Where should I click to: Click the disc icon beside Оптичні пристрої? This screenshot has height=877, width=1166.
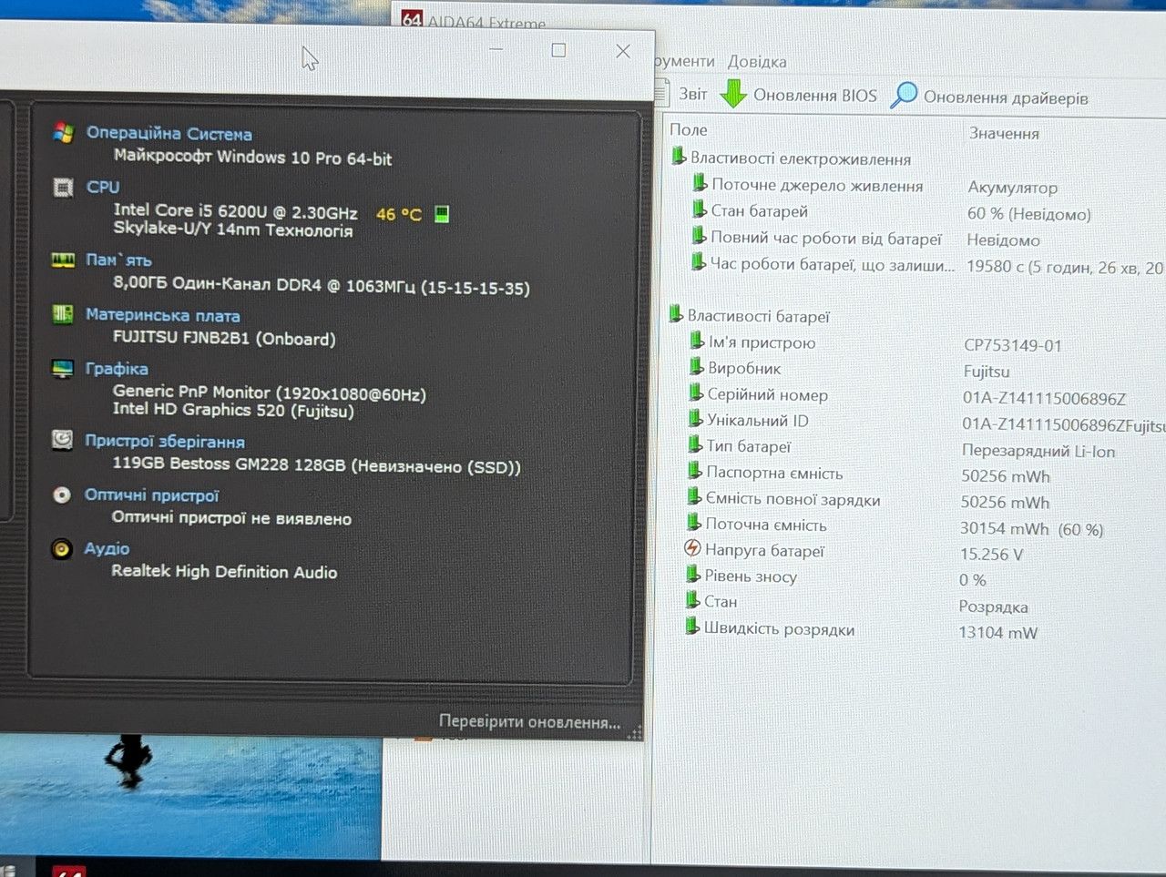62,495
